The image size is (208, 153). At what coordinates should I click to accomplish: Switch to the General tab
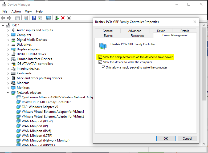click(108, 31)
